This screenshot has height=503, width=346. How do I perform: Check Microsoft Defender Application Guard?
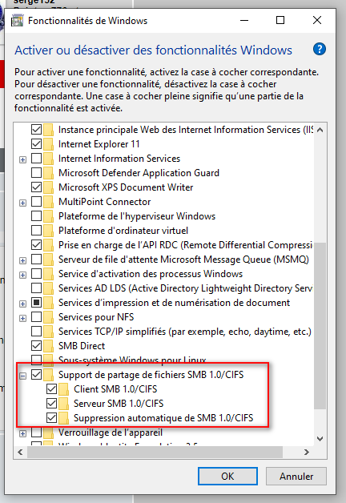click(36, 173)
